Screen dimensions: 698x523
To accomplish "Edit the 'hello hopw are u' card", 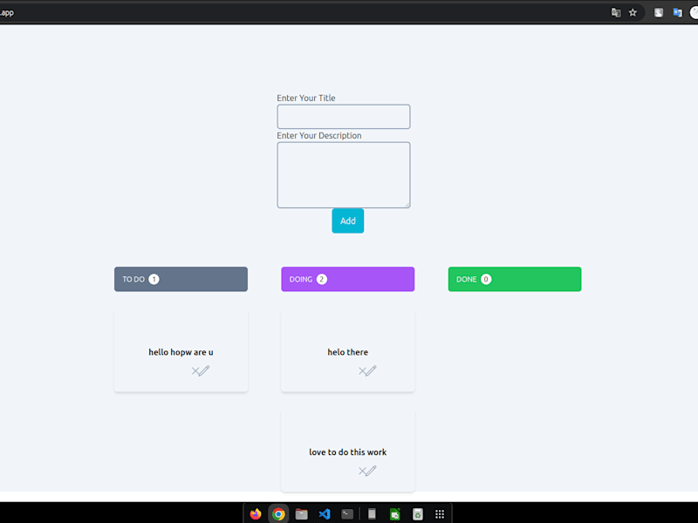I will point(204,370).
